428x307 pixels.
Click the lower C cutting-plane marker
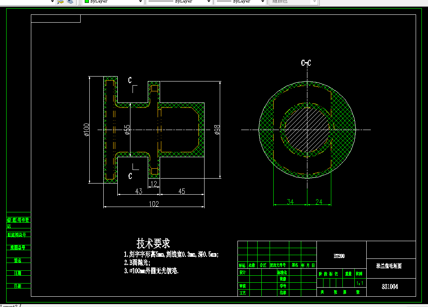click(130, 176)
